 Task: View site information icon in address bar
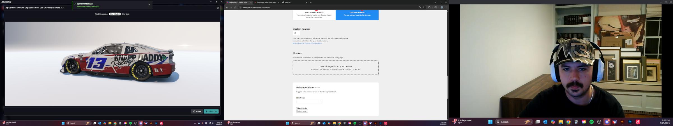(240, 7)
